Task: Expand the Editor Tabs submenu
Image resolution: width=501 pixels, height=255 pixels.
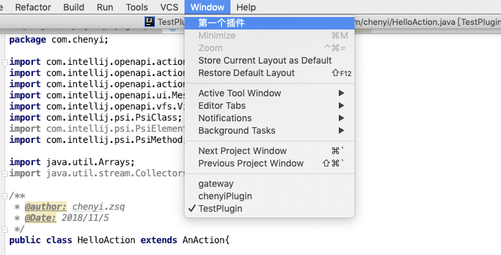Action: [269, 106]
